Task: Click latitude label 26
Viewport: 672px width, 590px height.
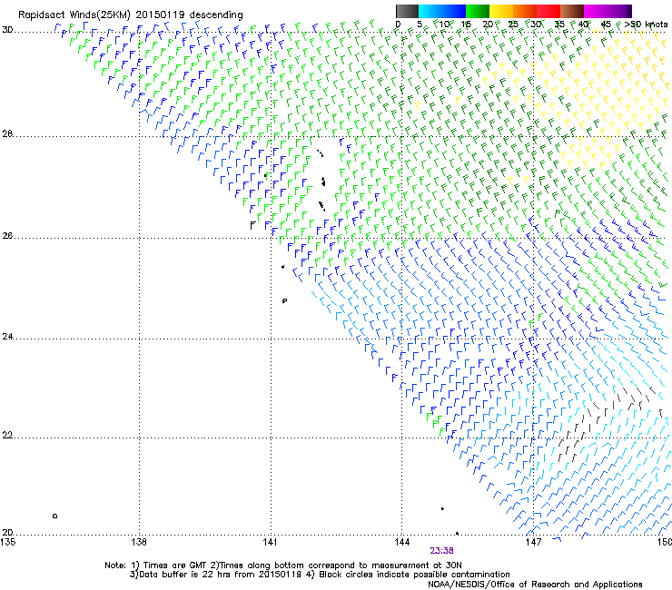Action: tap(7, 235)
